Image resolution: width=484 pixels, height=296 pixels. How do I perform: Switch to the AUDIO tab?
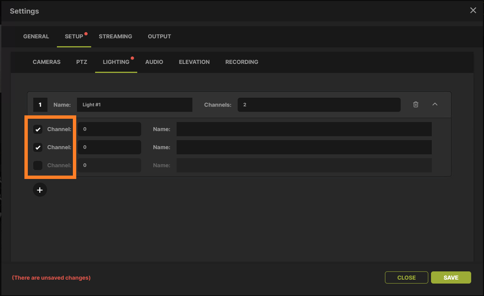coord(154,62)
